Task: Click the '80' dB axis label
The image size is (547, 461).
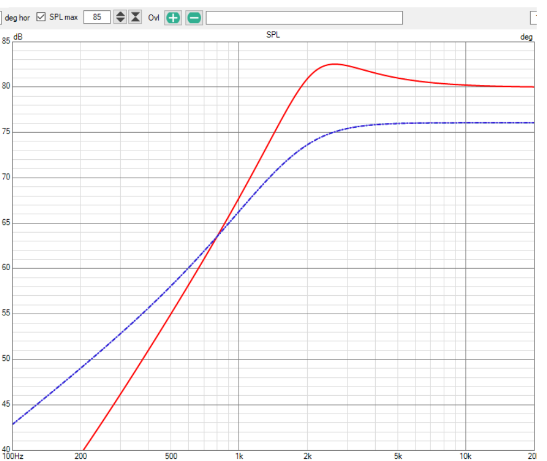Action: [x=6, y=86]
